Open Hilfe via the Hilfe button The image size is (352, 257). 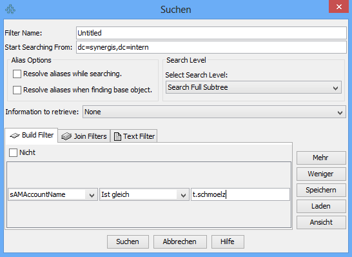click(x=228, y=242)
